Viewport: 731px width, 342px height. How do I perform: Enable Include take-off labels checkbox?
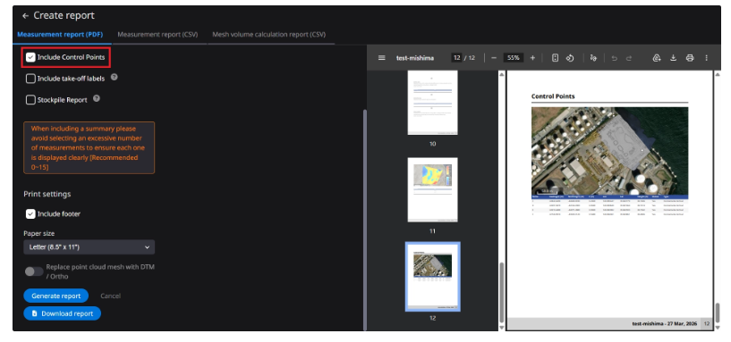tap(30, 79)
